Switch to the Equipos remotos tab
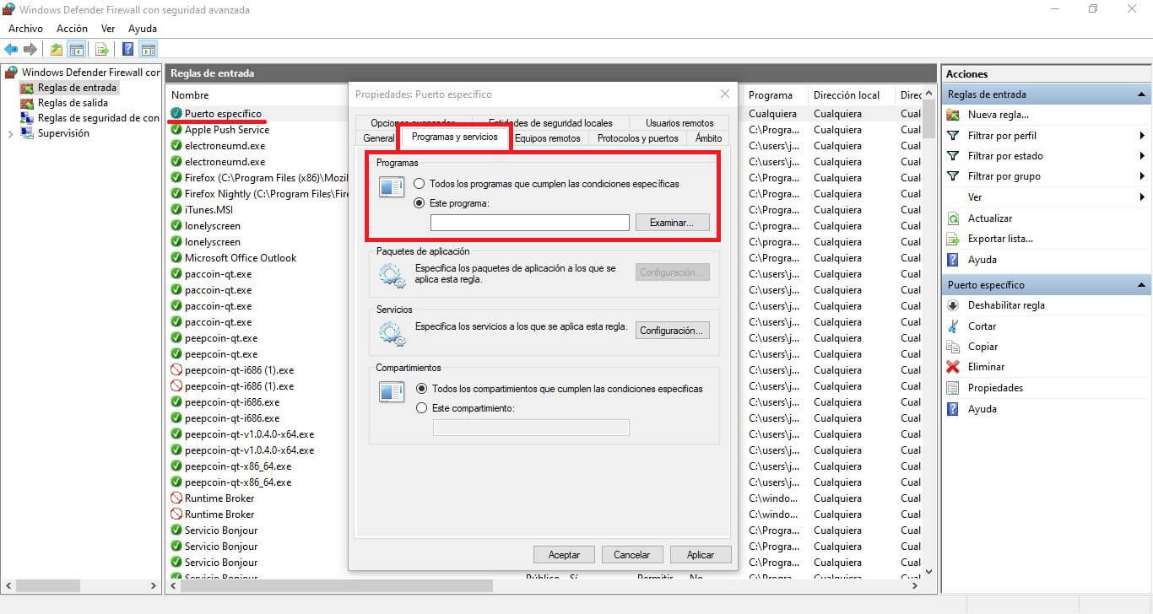Screen dimensions: 1153x614 coord(547,138)
